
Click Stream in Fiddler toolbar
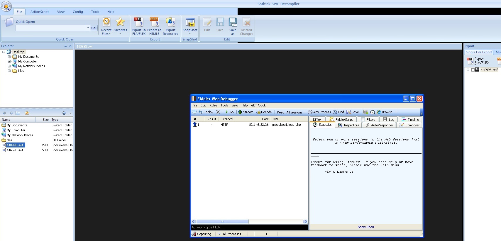point(246,112)
